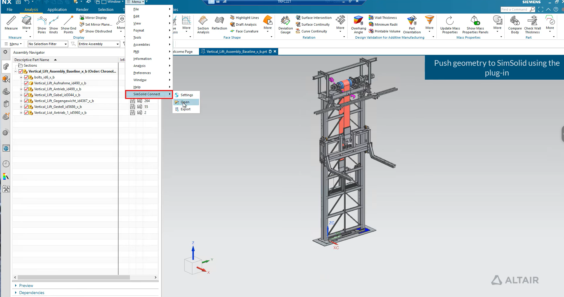Expand the Vertical_Lift_Gestell_id5686_x_b node
The height and width of the screenshot is (297, 564).
(x=21, y=107)
